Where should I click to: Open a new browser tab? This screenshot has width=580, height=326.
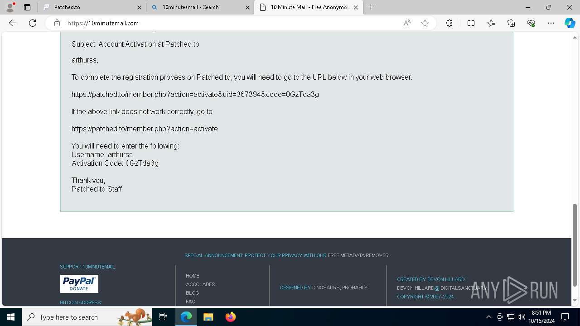[x=371, y=7]
